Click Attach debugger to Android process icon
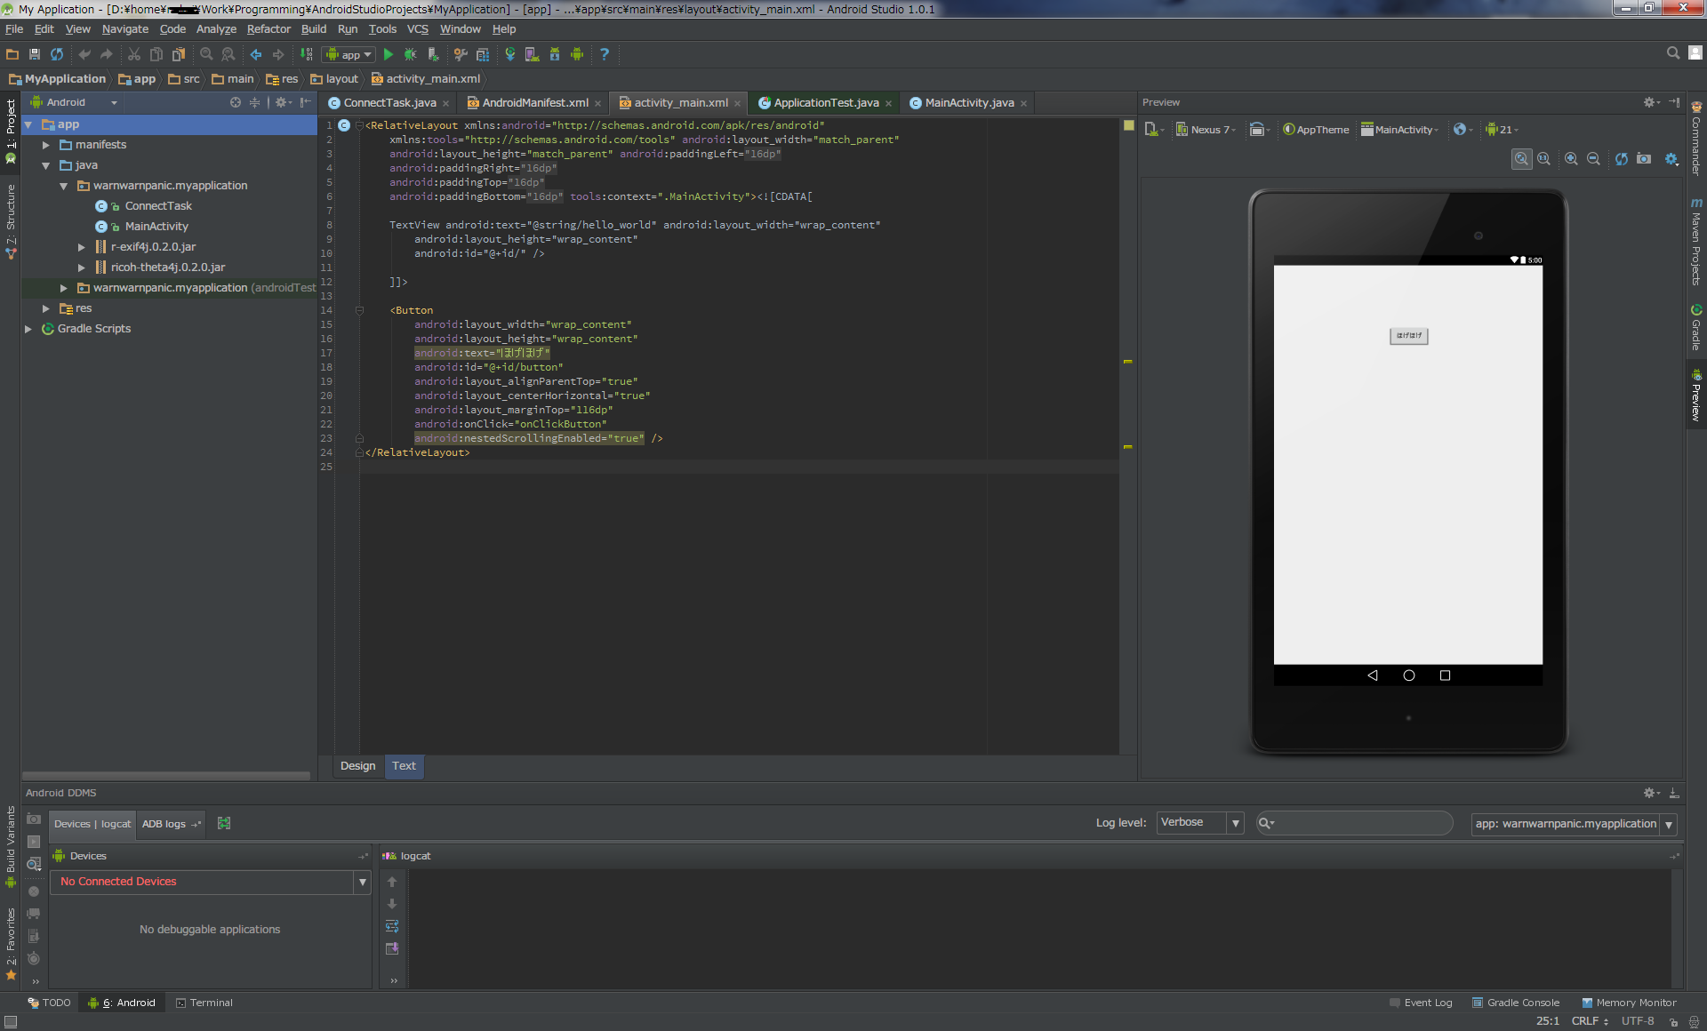Screen dimensions: 1707x1031 coord(433,54)
